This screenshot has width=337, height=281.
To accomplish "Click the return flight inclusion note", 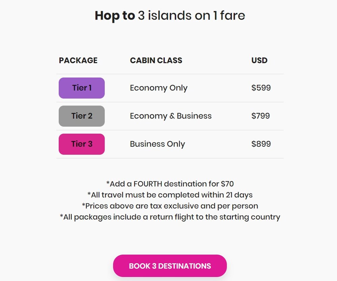I will [170, 217].
